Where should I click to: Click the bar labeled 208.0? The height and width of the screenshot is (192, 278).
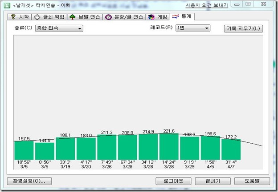(128, 147)
